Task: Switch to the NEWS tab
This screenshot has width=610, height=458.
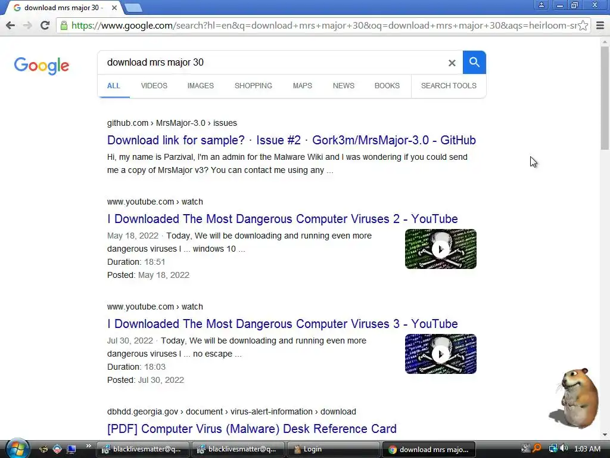Action: [344, 86]
